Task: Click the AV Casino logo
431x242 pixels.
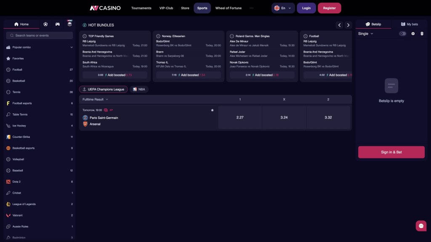Action: pyautogui.click(x=105, y=8)
